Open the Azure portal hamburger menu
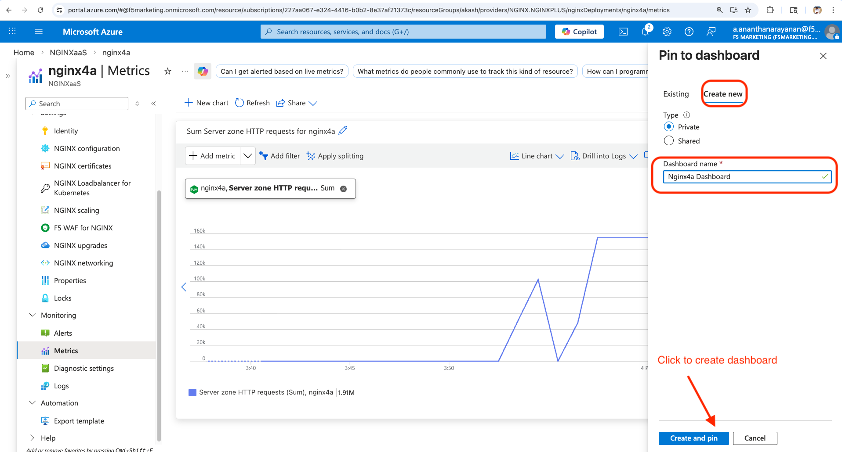 [x=39, y=32]
